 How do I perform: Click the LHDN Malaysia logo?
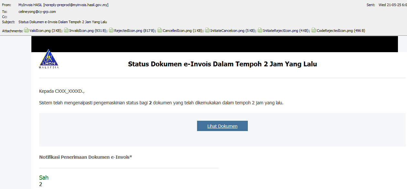pyautogui.click(x=49, y=59)
